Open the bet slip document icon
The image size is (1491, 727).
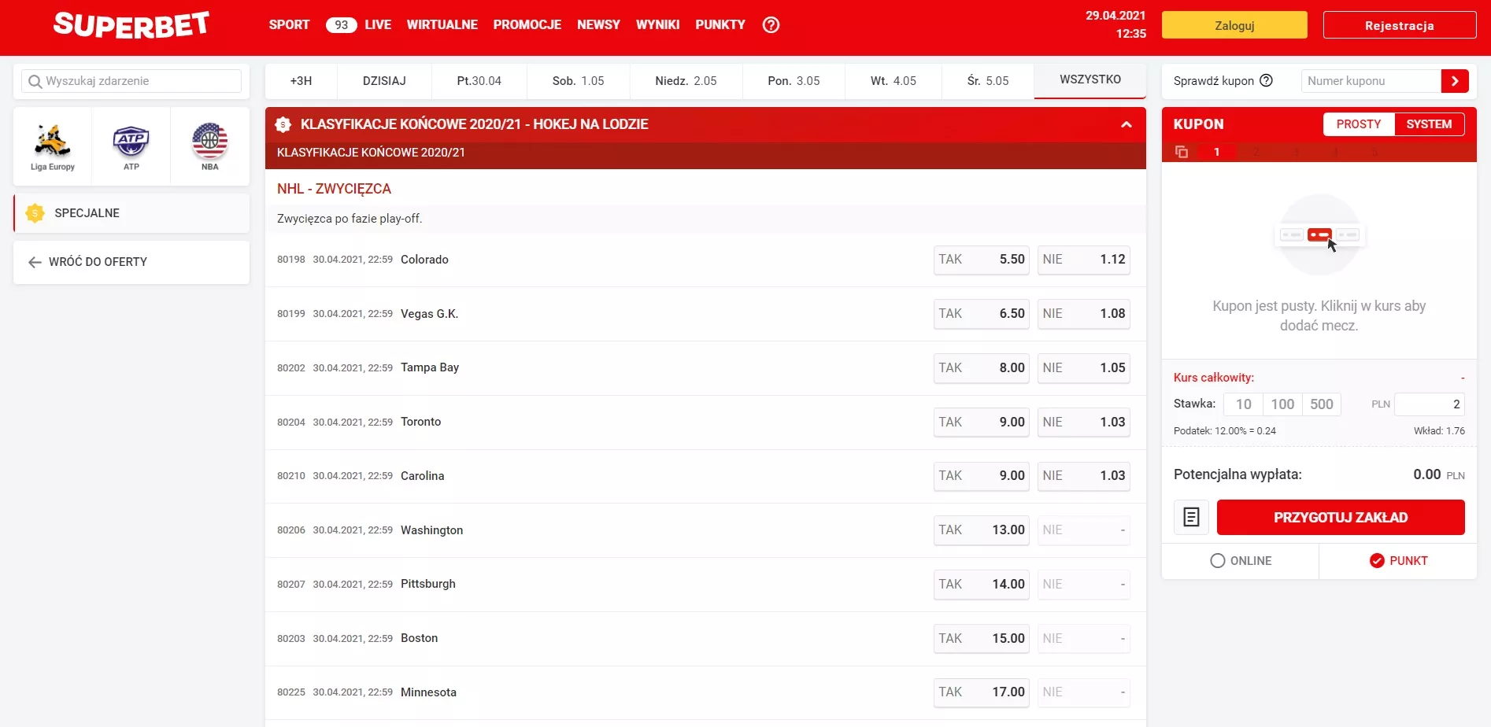pyautogui.click(x=1191, y=518)
